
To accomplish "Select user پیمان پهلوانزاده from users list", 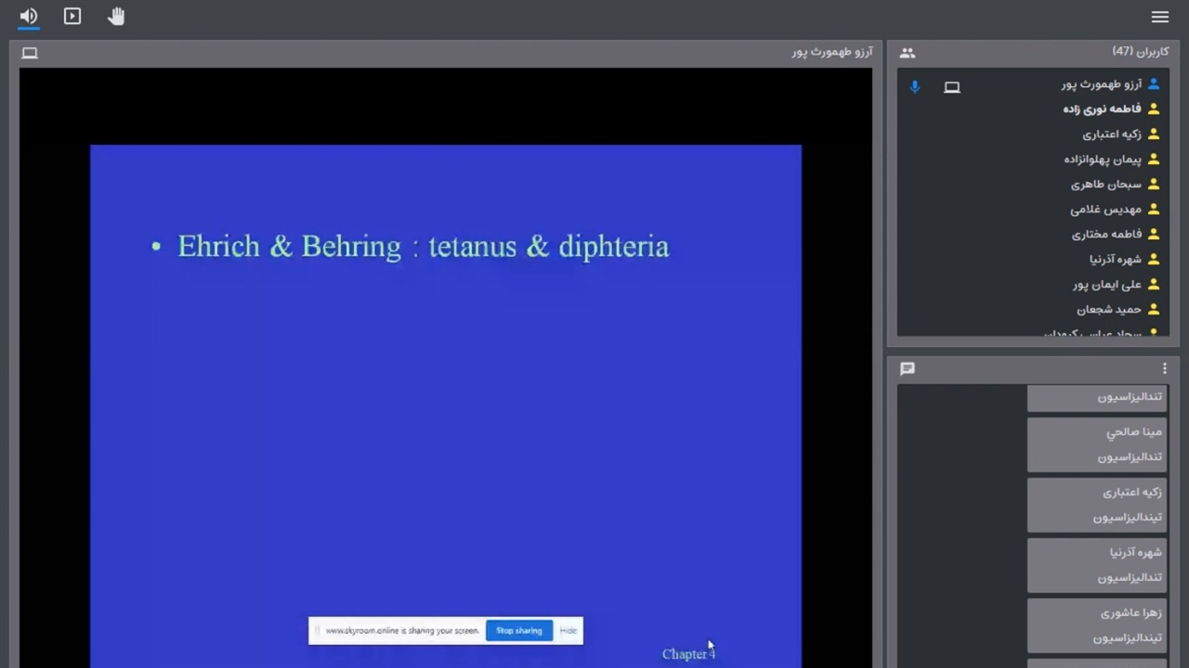I will click(1103, 160).
